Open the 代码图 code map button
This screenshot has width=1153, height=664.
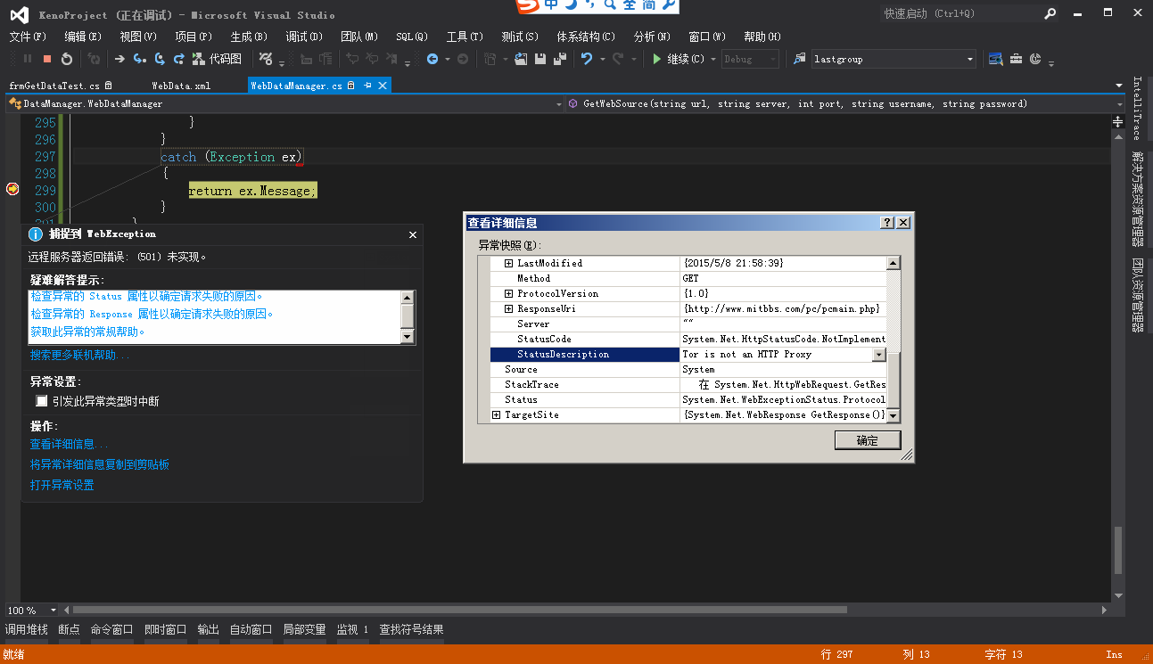218,59
